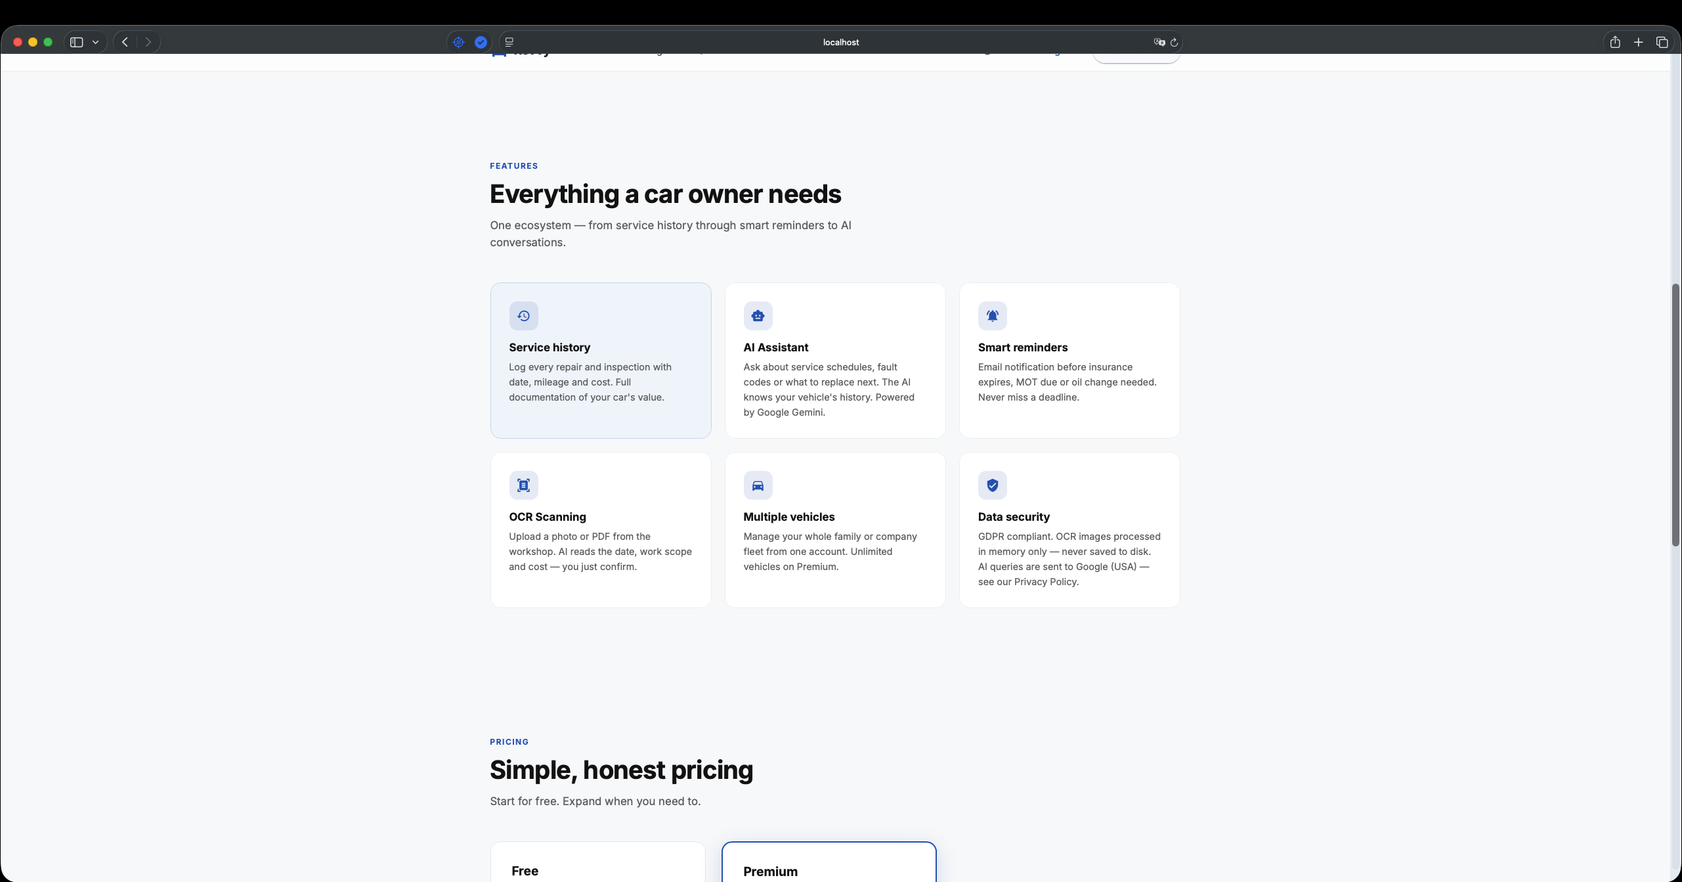Click the Smart reminders bell icon

click(992, 316)
